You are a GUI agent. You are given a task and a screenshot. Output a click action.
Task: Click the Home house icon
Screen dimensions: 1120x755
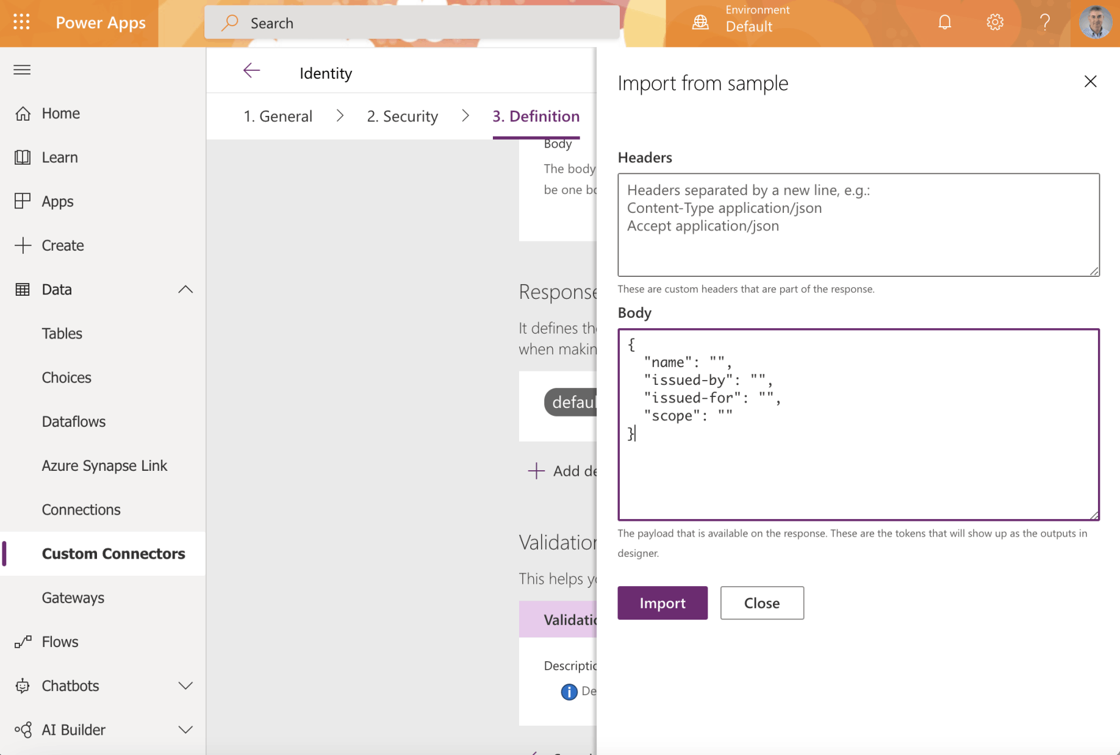(23, 113)
